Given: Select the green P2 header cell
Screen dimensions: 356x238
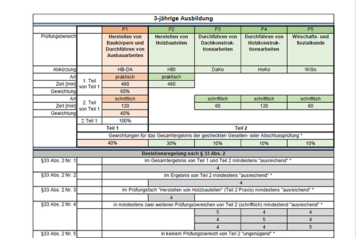Looking at the screenshot, I should tap(172, 29).
